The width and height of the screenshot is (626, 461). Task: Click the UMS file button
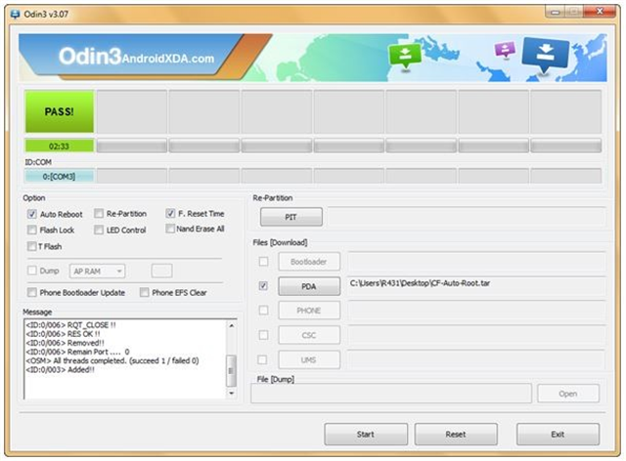tap(309, 359)
